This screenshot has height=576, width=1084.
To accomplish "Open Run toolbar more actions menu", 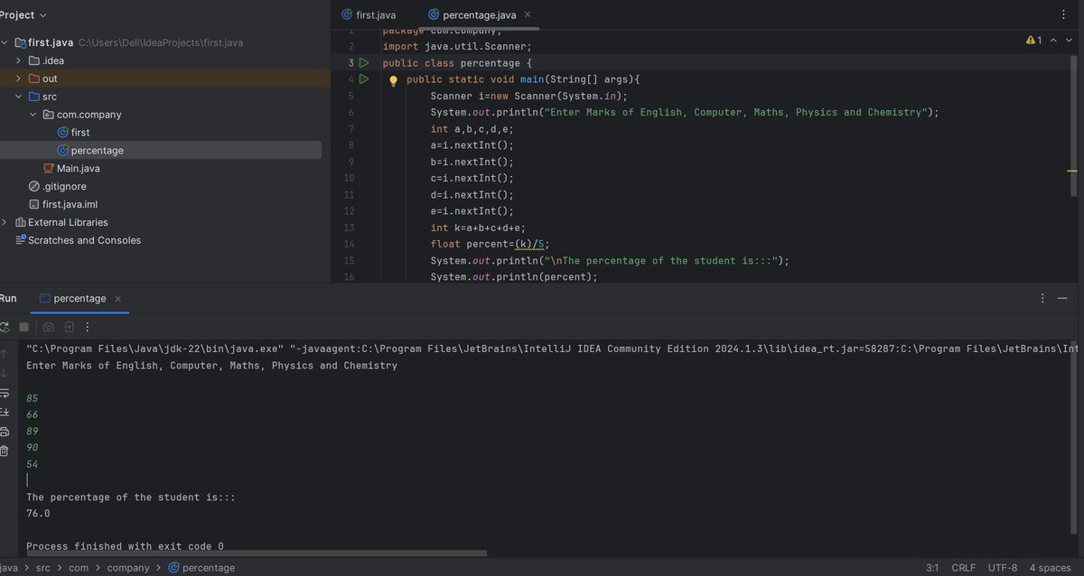I will coord(88,327).
